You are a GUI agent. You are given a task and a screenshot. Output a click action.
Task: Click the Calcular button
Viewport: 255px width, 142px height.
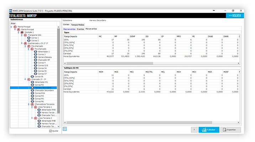[x=209, y=130]
